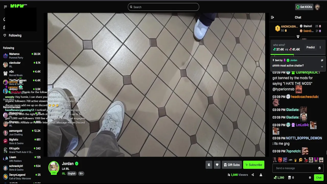Viewport: 327px width, 184px height.
Task: Click the Predict button
Action: click(311, 47)
